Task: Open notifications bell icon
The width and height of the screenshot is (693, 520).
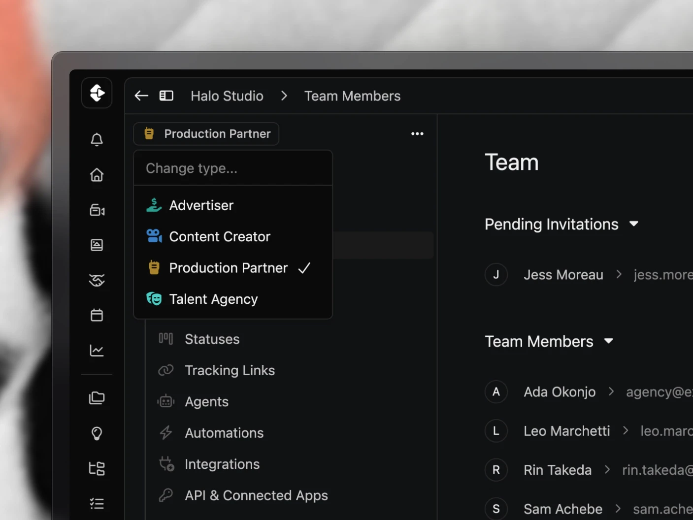Action: click(x=97, y=140)
